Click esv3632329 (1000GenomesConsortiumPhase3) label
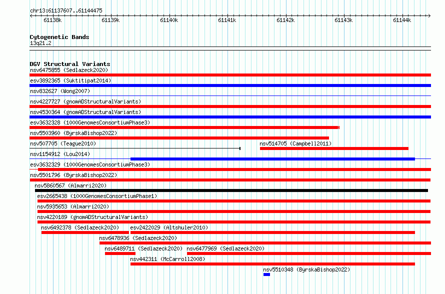The height and width of the screenshot is (294, 445). click(x=90, y=164)
